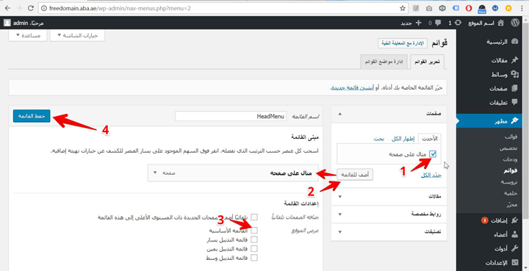The width and height of the screenshot is (529, 271).
Task: Expand the مثال على صفحة menu item options arrow
Action: pos(155,173)
